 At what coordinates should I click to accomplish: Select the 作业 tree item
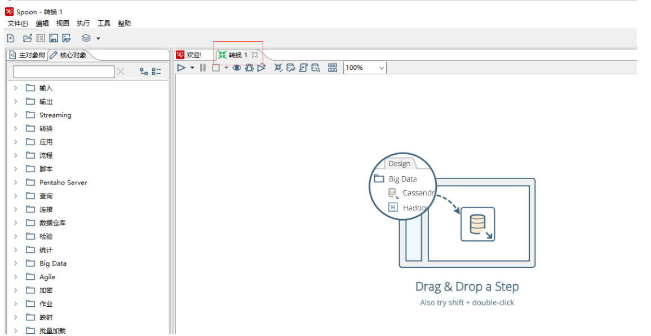(46, 304)
